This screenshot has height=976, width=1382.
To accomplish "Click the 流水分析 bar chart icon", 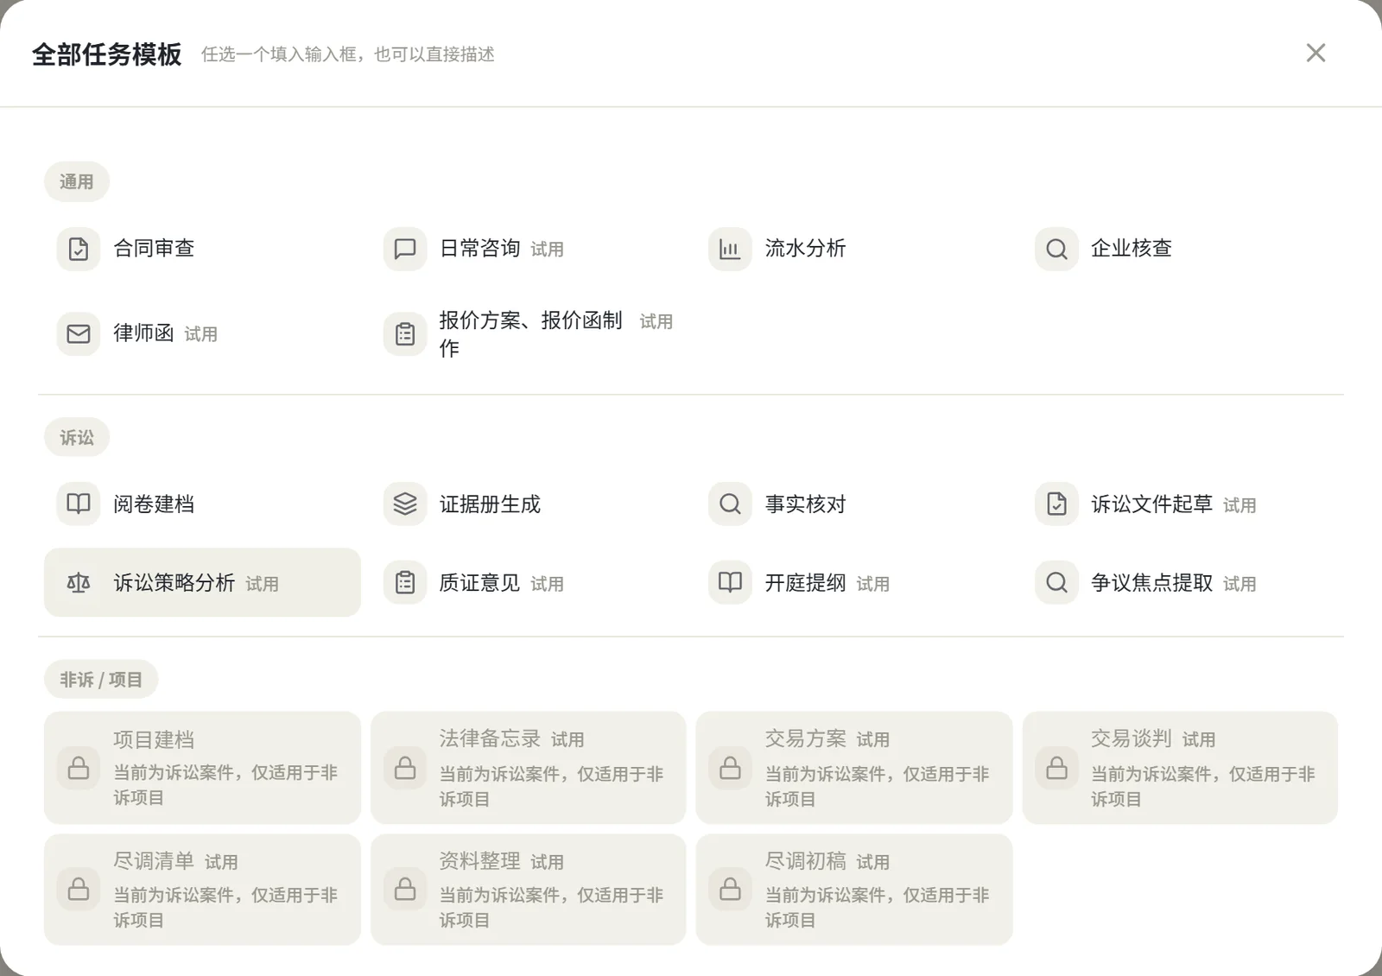I will pyautogui.click(x=730, y=249).
